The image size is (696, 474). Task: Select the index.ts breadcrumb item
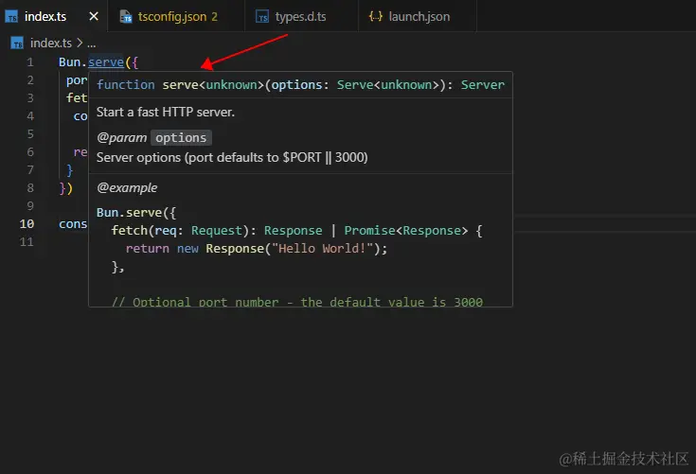(50, 43)
